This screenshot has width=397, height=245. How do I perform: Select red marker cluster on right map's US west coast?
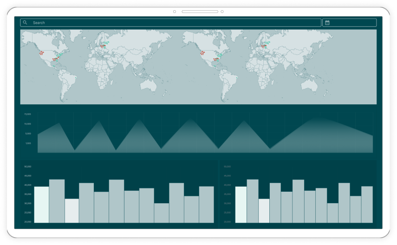pos(202,53)
